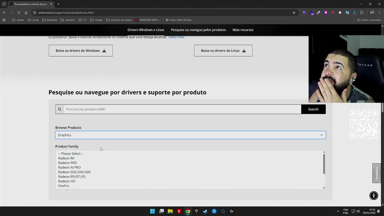Close the Processadores e drivers tab
This screenshot has height=216, width=384.
tap(51, 4)
